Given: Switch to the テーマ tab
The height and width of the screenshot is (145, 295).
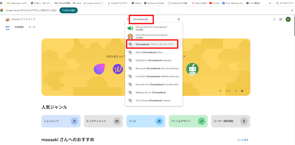Looking at the screenshot, I should 32,27.
